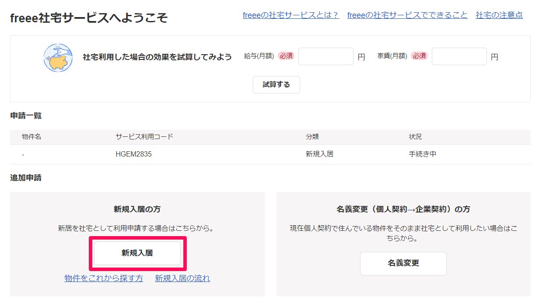Click the 申請一覧 section heading
Screen dimensions: 539x303
26,116
